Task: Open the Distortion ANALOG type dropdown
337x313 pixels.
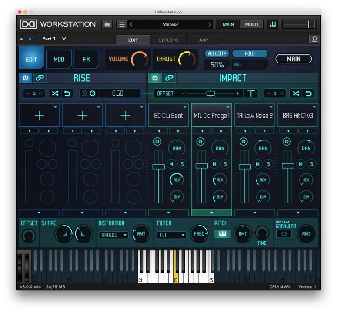Action: click(x=113, y=235)
